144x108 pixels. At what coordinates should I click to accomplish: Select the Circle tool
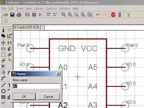(x=3, y=91)
